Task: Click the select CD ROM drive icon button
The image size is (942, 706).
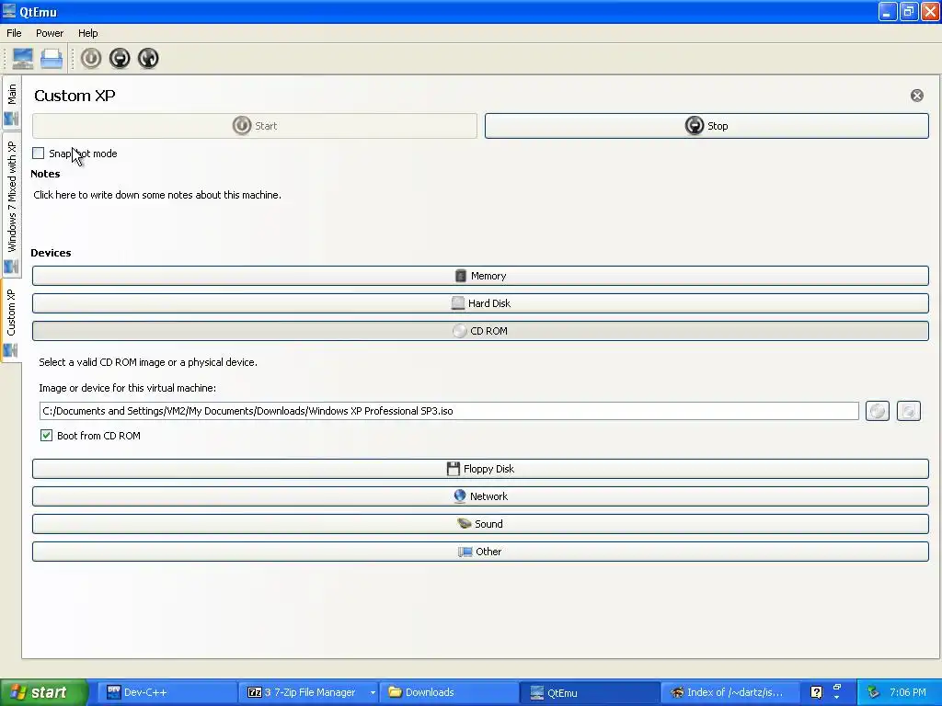Action: point(877,411)
